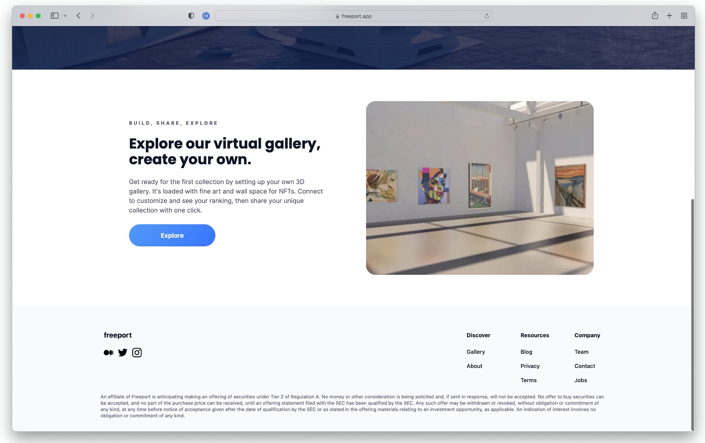Open the Twitter bird icon
The image size is (705, 443).
point(123,352)
